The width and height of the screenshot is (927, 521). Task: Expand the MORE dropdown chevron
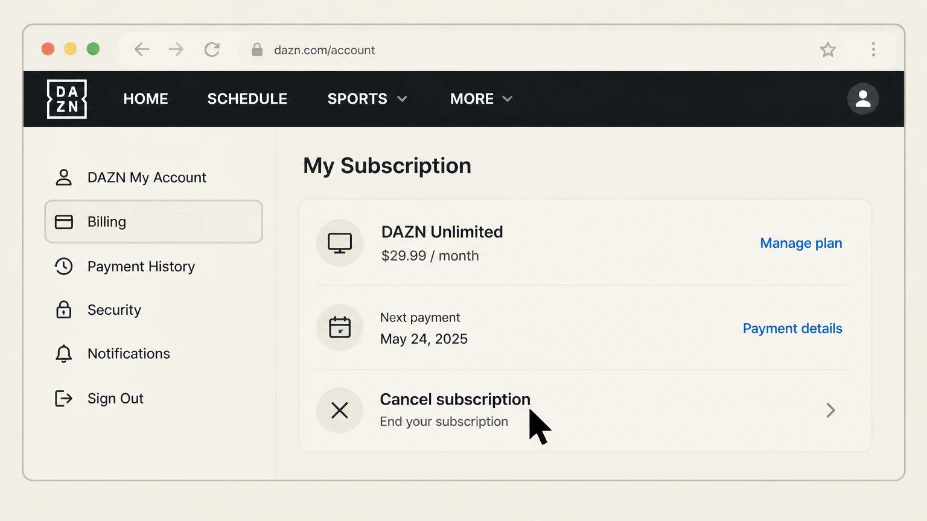(x=507, y=99)
